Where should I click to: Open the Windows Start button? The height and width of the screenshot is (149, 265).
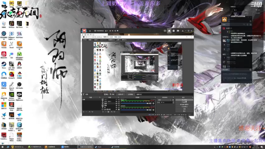click(x=3, y=147)
